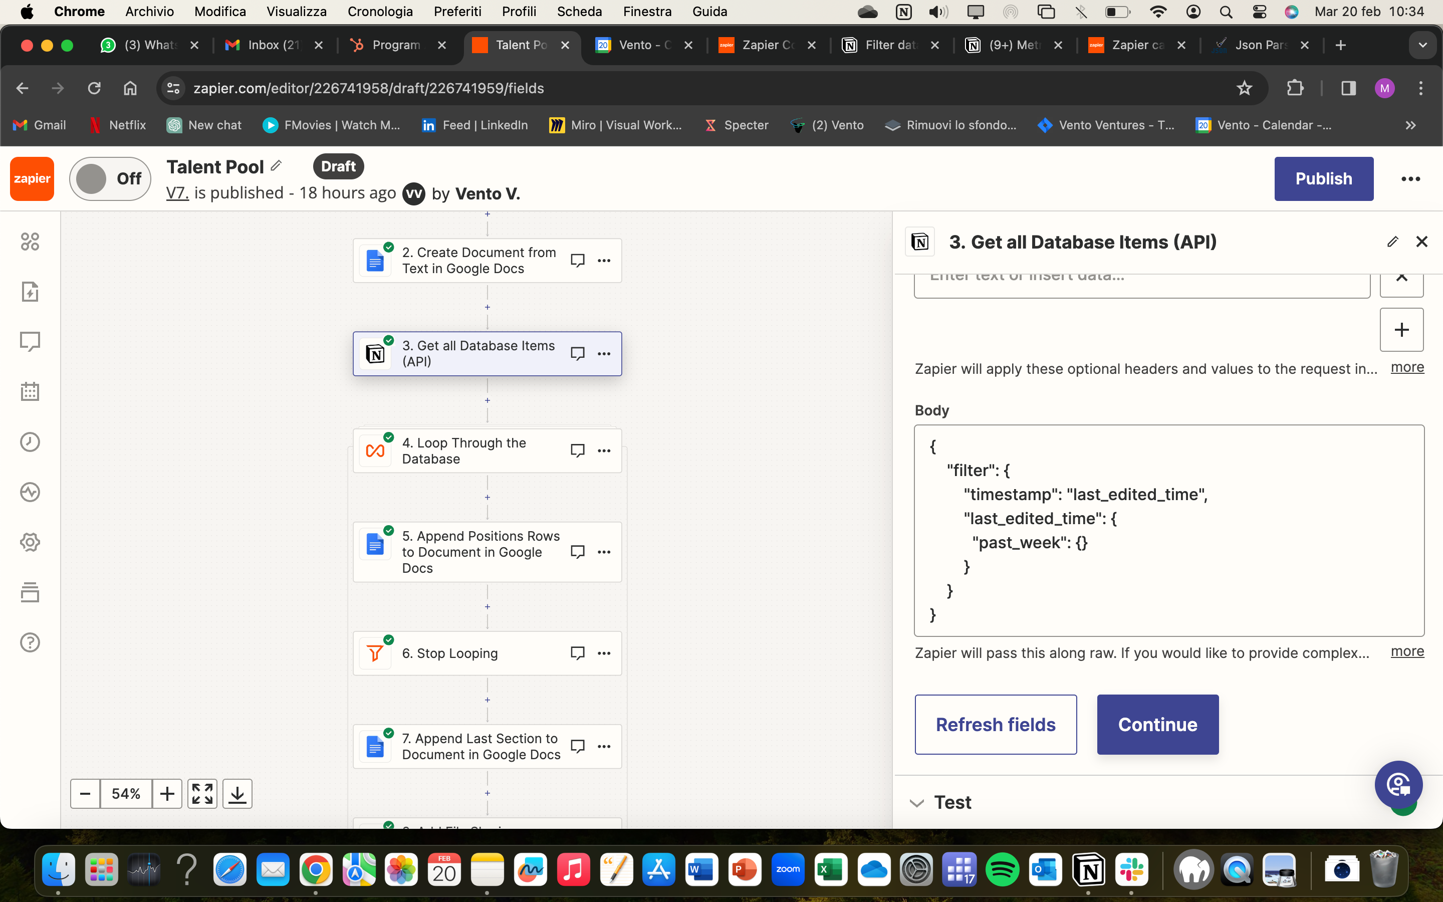1443x902 pixels.
Task: Switch to the Zapier Community tab
Action: (x=767, y=45)
